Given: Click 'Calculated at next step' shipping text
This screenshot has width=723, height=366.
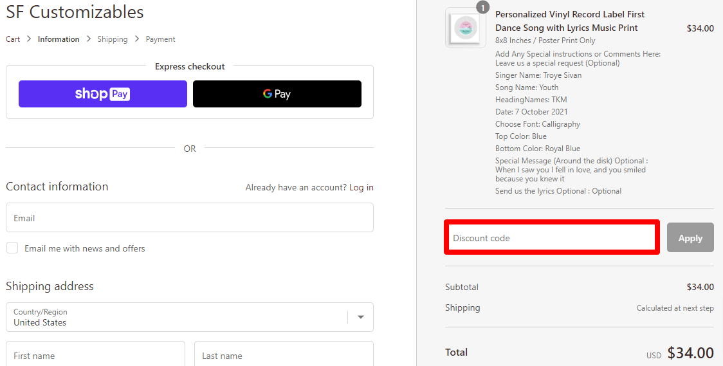Looking at the screenshot, I should pos(675,308).
